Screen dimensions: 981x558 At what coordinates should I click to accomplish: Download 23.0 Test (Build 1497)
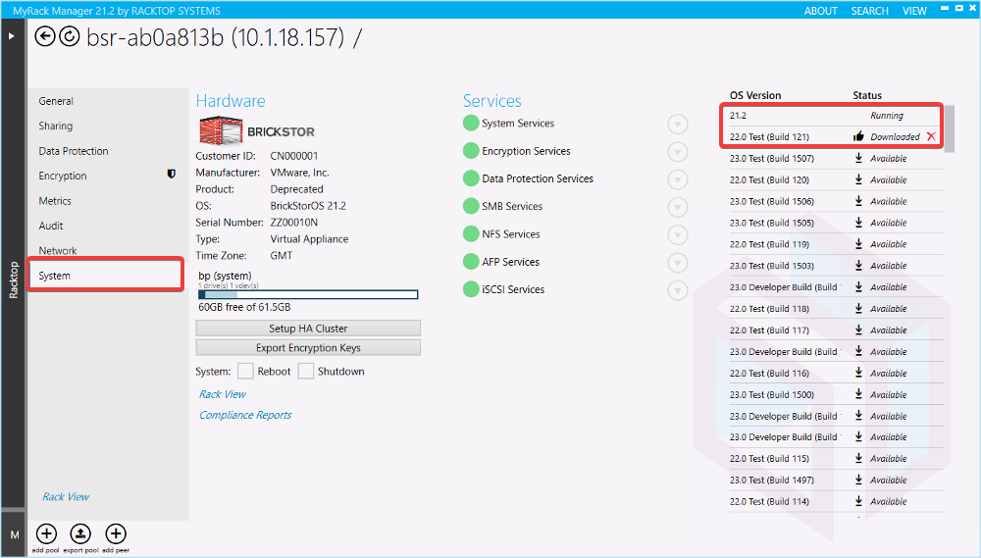pos(858,480)
